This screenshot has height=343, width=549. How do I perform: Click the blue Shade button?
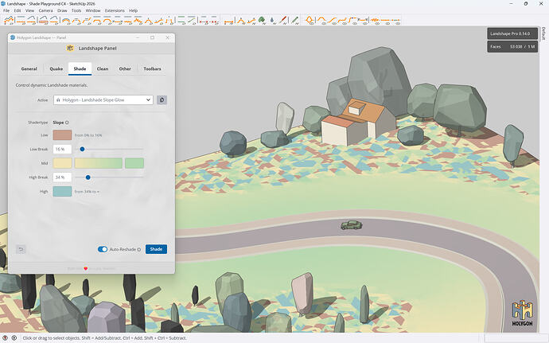coord(156,249)
